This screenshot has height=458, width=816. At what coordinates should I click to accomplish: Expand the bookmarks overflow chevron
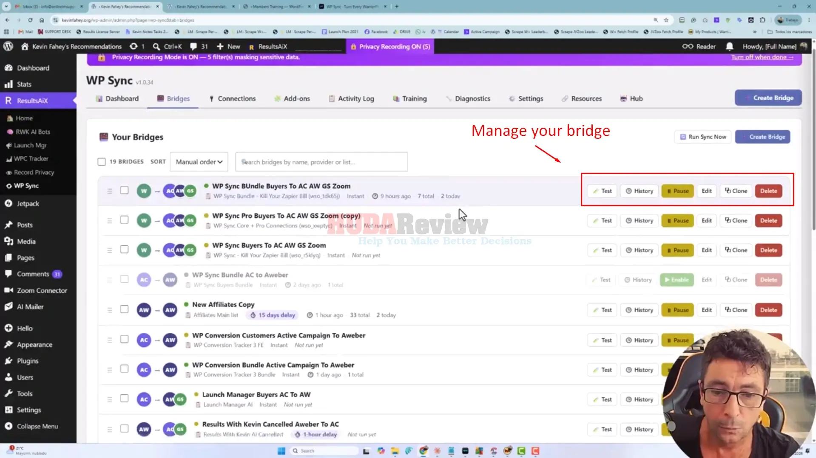coord(755,32)
